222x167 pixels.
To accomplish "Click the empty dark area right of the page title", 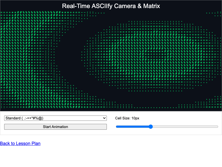I will pos(190,6).
